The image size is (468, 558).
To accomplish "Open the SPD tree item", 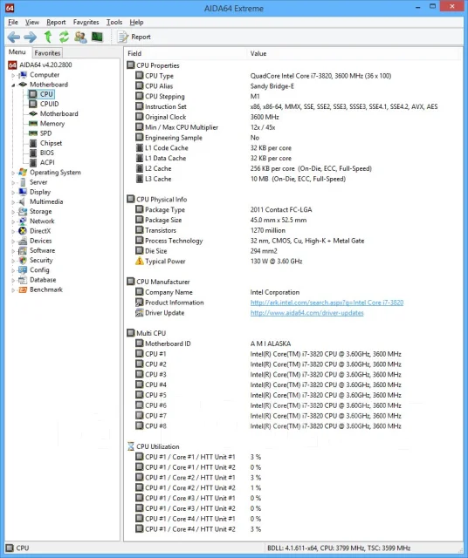I will (x=45, y=133).
